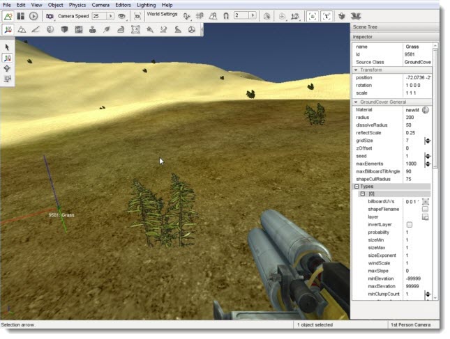Select the arrow selection tool

(7, 47)
